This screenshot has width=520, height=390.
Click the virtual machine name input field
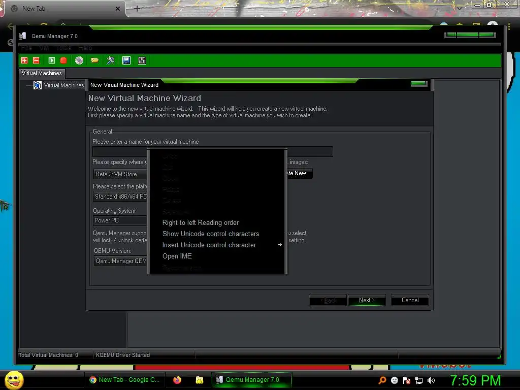[213, 151]
